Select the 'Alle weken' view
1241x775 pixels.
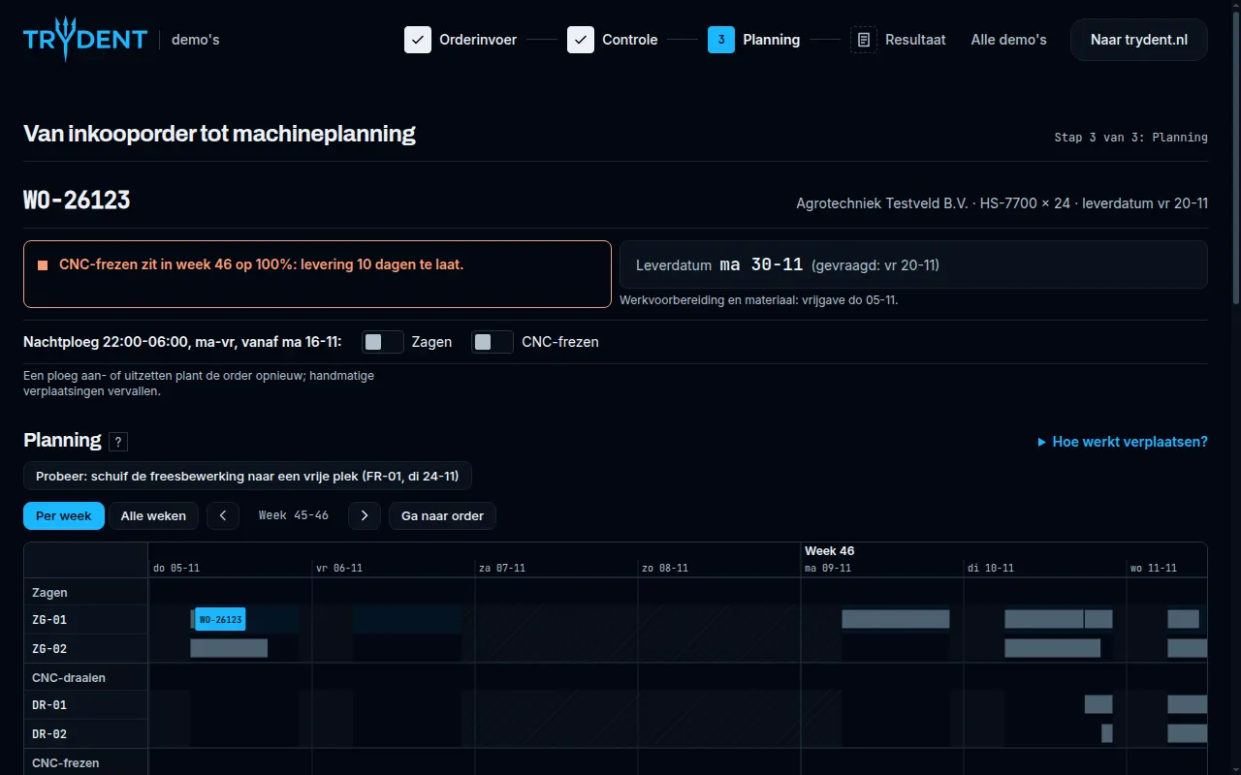point(154,515)
